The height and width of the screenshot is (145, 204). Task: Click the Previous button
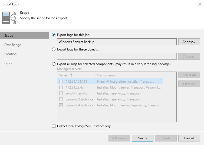pos(119,138)
